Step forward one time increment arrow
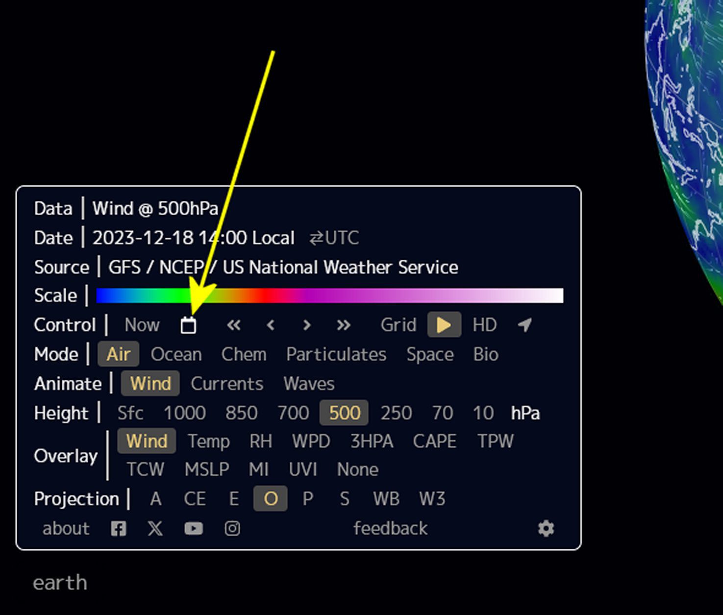The width and height of the screenshot is (723, 615). click(x=307, y=325)
